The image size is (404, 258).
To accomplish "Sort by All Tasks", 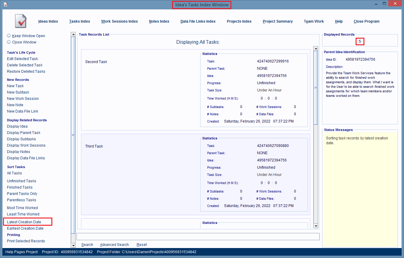I will coord(15,173).
